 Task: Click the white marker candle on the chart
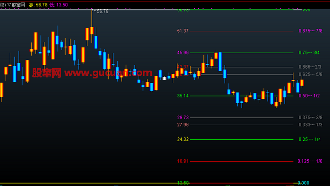pos(165,78)
